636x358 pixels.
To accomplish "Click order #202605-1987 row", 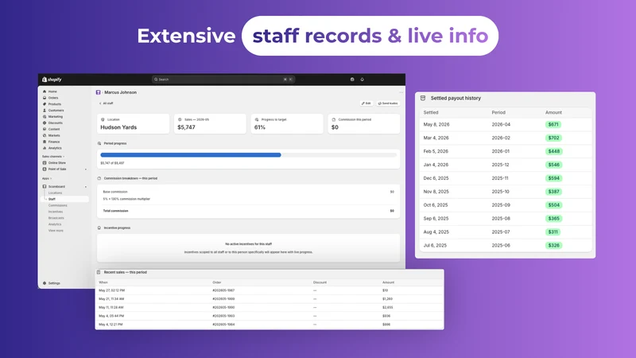I will click(270, 290).
